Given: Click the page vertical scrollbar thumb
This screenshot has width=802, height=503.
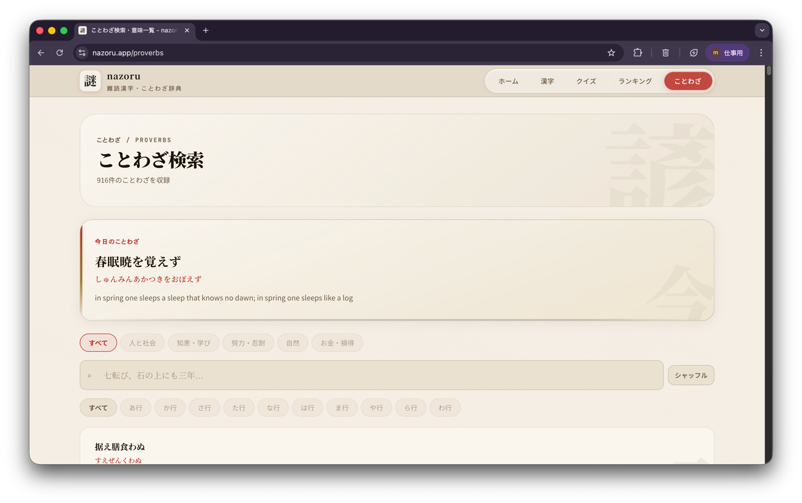Looking at the screenshot, I should coord(769,70).
